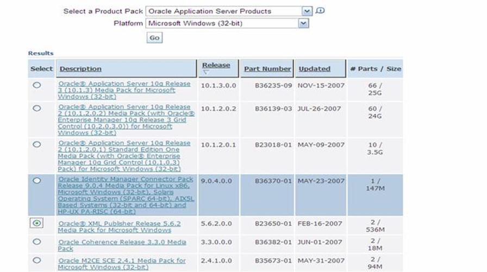Click updated date JUN-01-2007
The width and height of the screenshot is (487, 272).
tap(320, 242)
